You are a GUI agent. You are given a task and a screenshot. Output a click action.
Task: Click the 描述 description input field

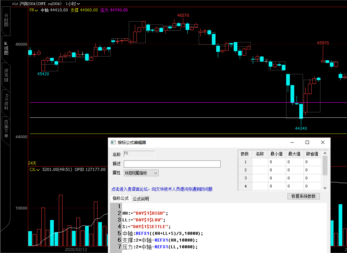(172, 164)
